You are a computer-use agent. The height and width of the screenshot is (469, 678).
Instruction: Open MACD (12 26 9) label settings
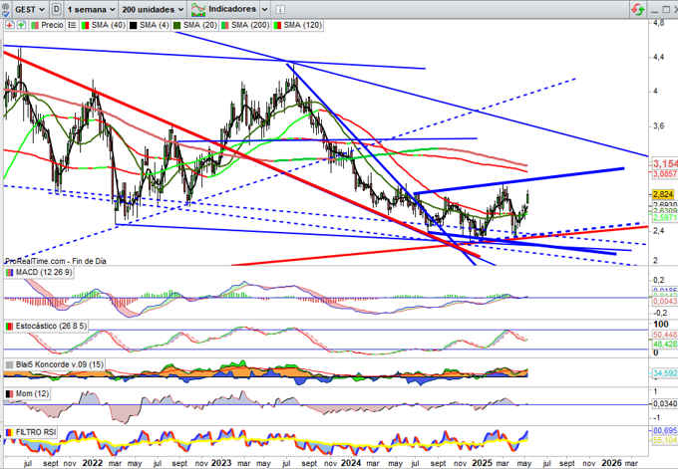point(44,273)
